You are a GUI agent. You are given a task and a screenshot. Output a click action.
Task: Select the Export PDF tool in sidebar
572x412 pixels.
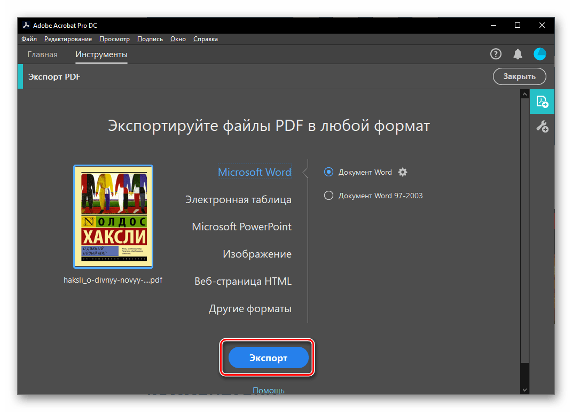click(542, 102)
